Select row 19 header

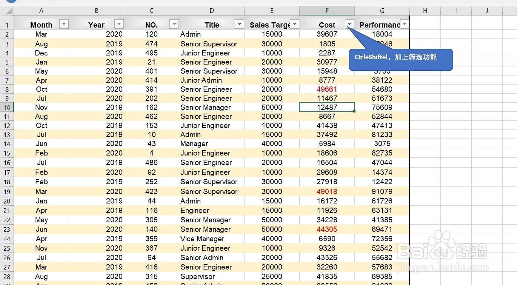[7, 191]
